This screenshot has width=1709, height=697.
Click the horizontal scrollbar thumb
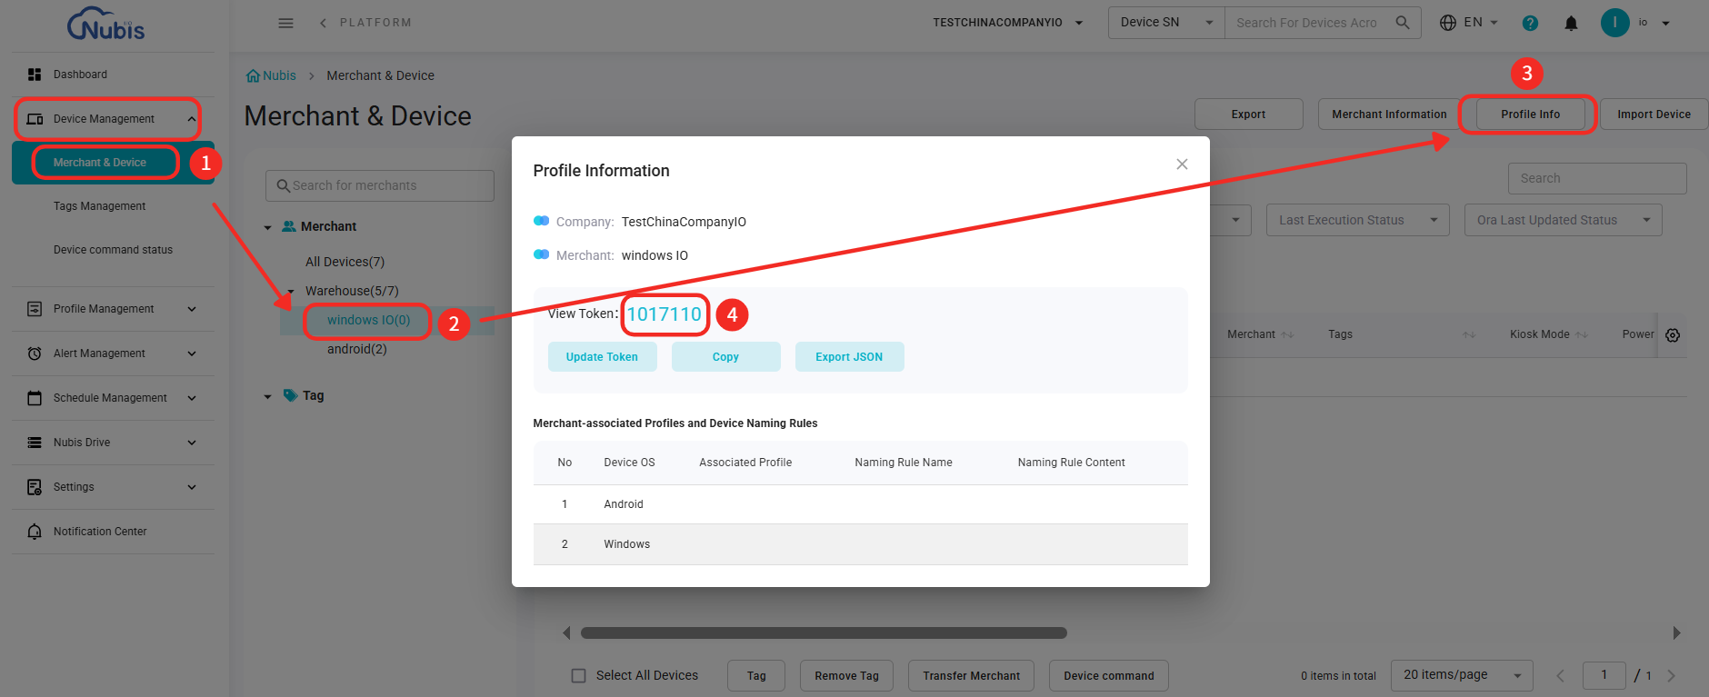click(x=824, y=632)
